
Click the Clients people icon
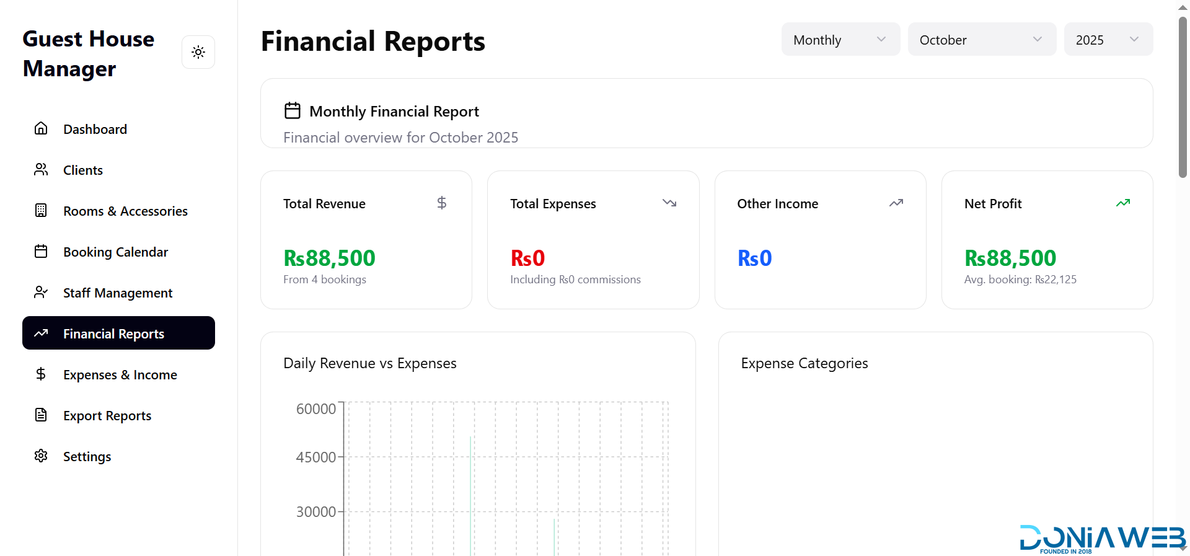pyautogui.click(x=41, y=169)
